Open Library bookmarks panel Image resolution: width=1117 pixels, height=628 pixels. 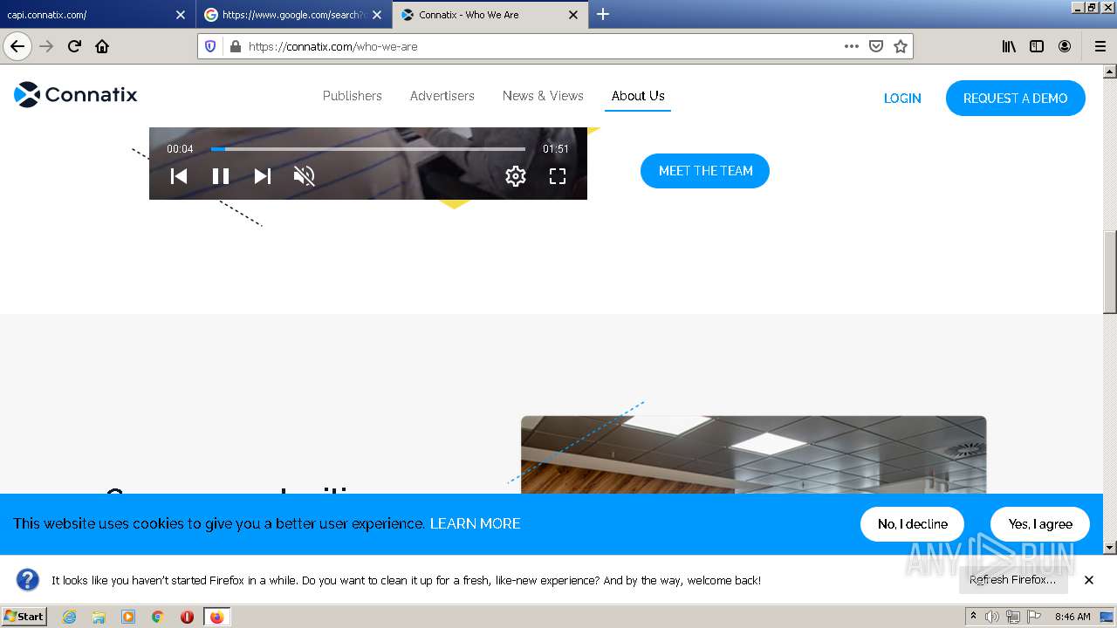1009,46
